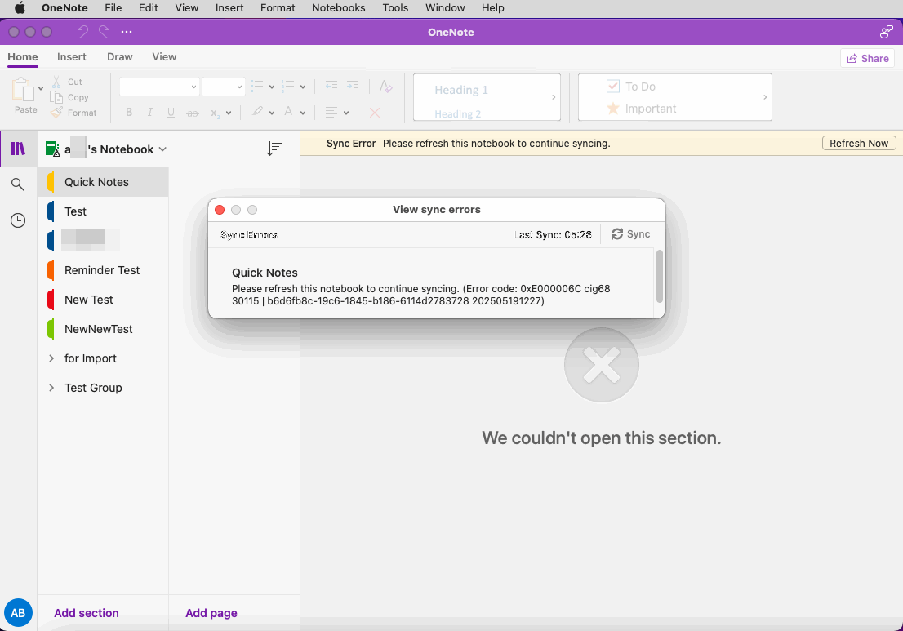Open the Apple menu
Viewport: 903px width, 631px height.
[x=20, y=8]
